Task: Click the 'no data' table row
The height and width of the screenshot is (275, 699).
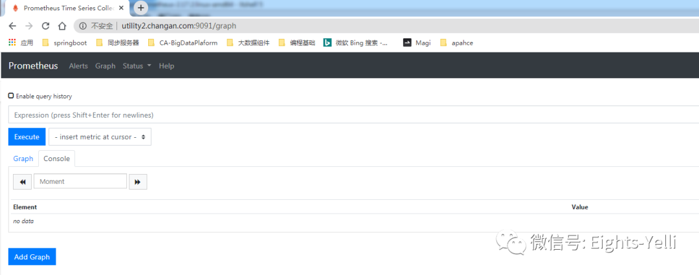Action: coord(353,221)
